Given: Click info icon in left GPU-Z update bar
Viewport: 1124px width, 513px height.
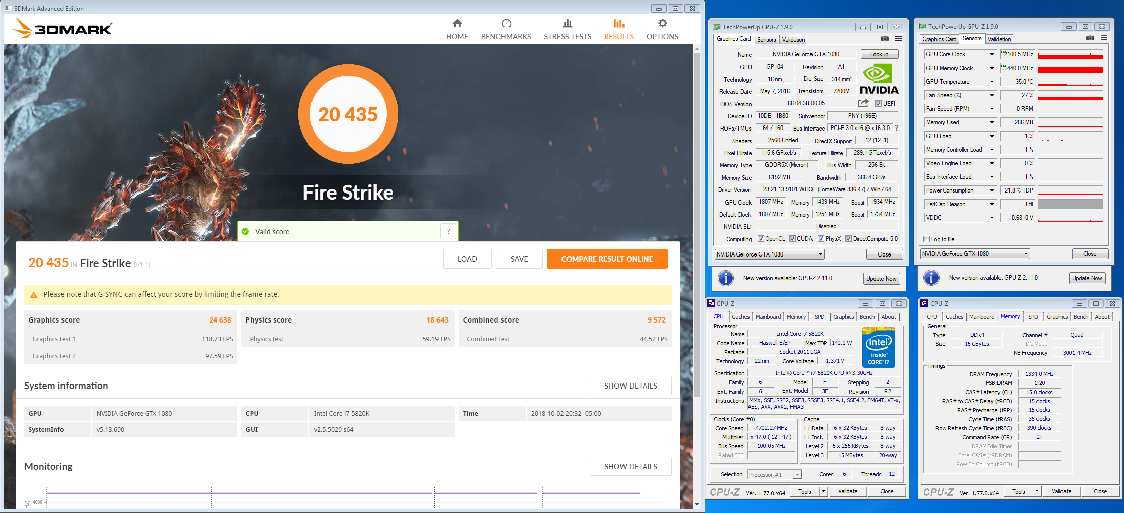Looking at the screenshot, I should tap(725, 278).
